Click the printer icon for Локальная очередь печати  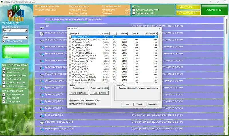click(42, 123)
